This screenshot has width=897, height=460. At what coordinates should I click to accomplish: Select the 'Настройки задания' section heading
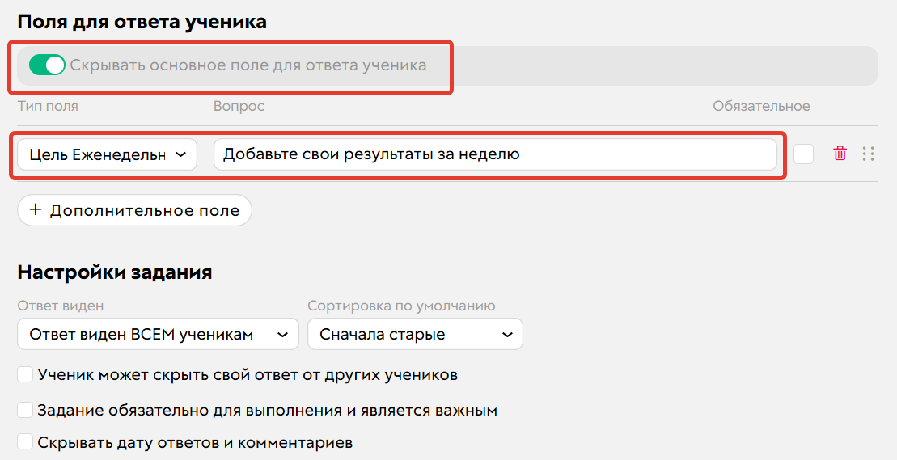(114, 272)
